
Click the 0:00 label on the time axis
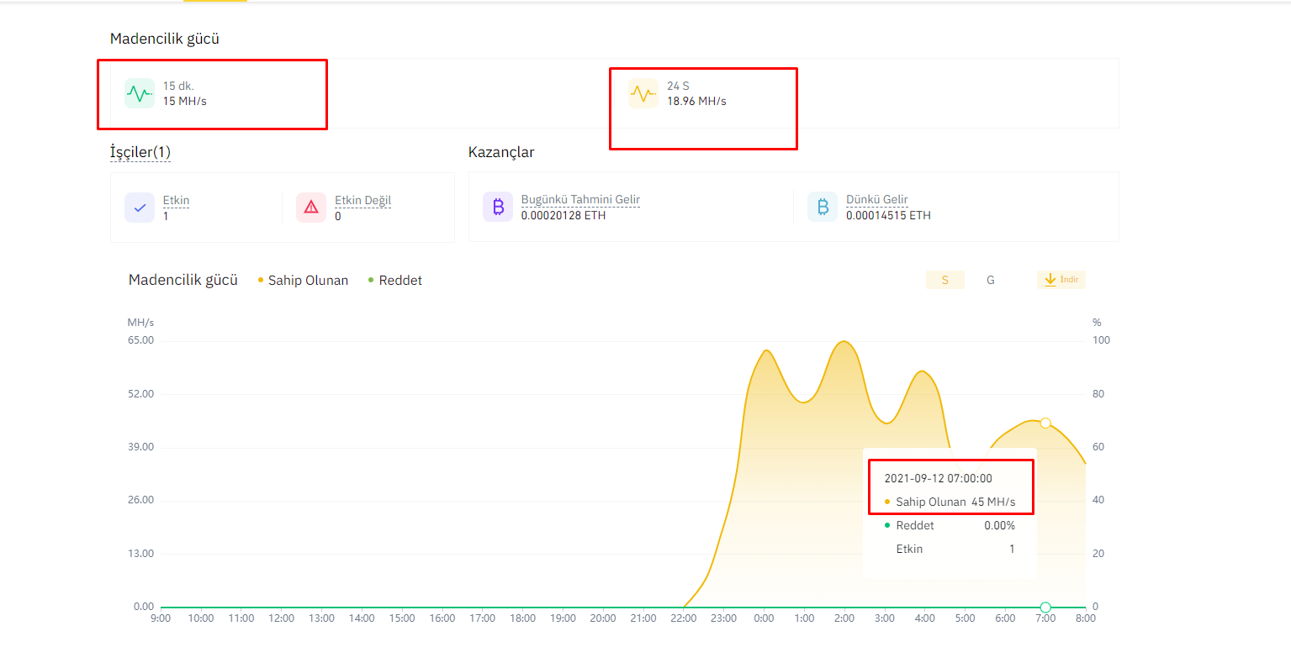click(x=764, y=618)
